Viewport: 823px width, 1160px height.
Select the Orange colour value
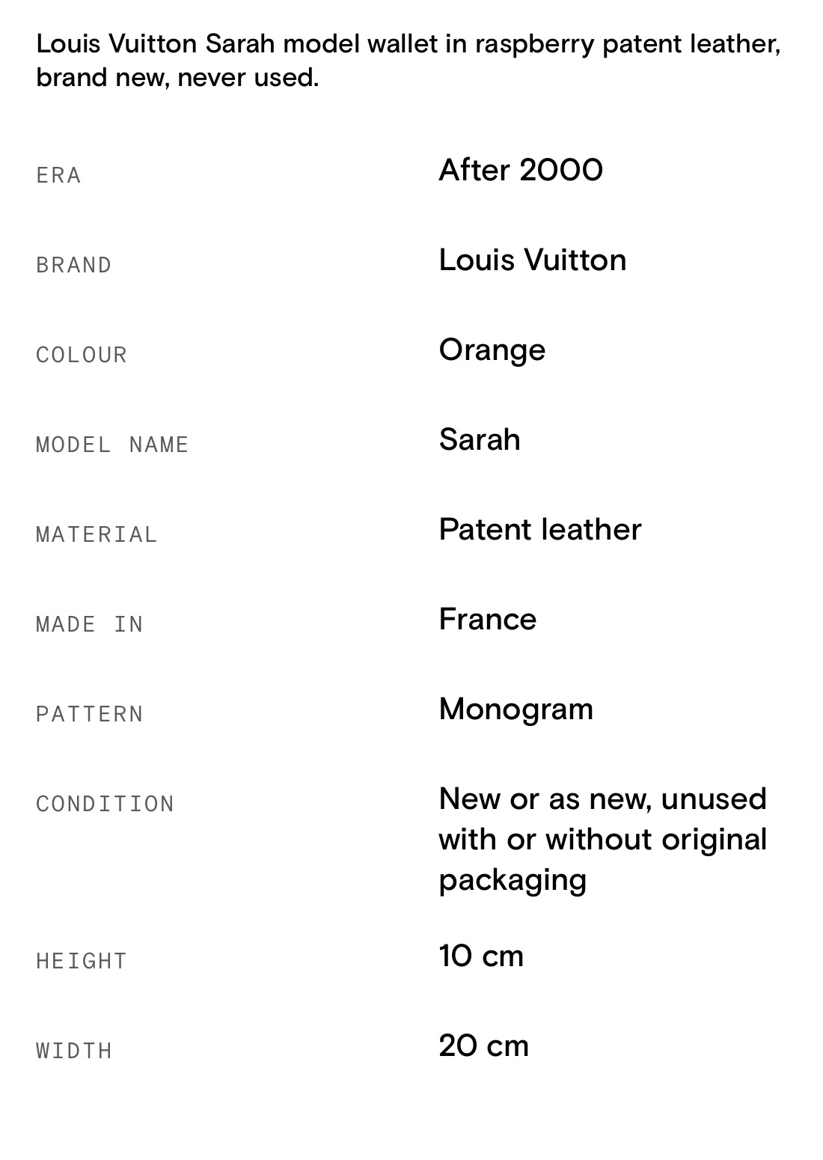492,349
